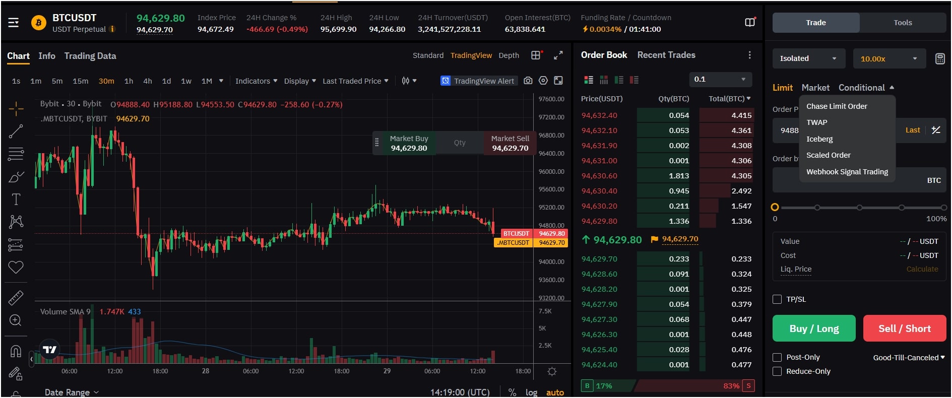The height and width of the screenshot is (398, 952).
Task: Select the trend line drawing tool
Action: (x=16, y=131)
